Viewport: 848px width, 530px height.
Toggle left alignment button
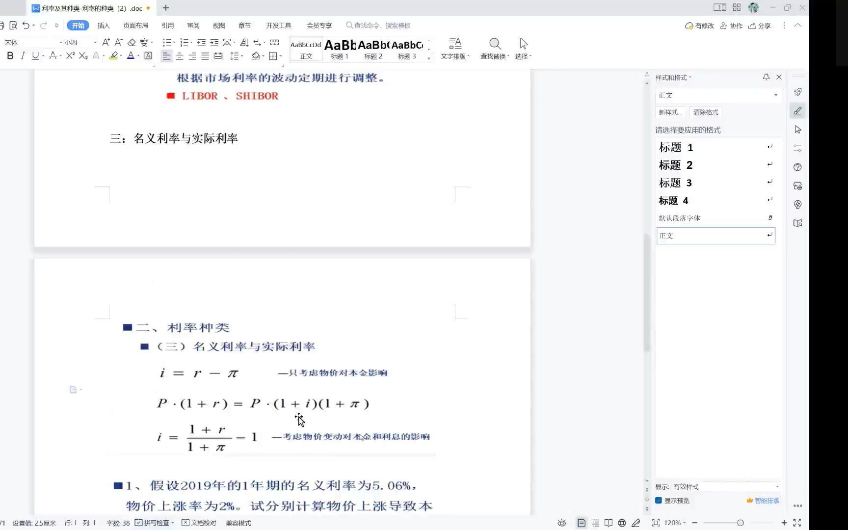pos(167,56)
